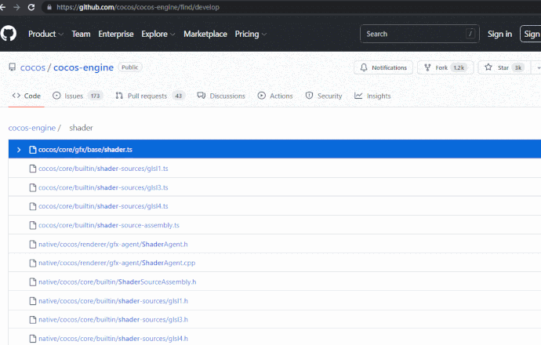Screen dimensions: 541x345
Task: Open the Enterprise page
Action: [x=116, y=34]
